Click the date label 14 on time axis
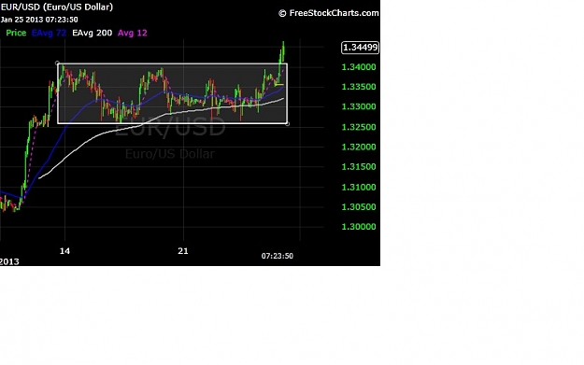The height and width of the screenshot is (365, 584). click(x=64, y=251)
